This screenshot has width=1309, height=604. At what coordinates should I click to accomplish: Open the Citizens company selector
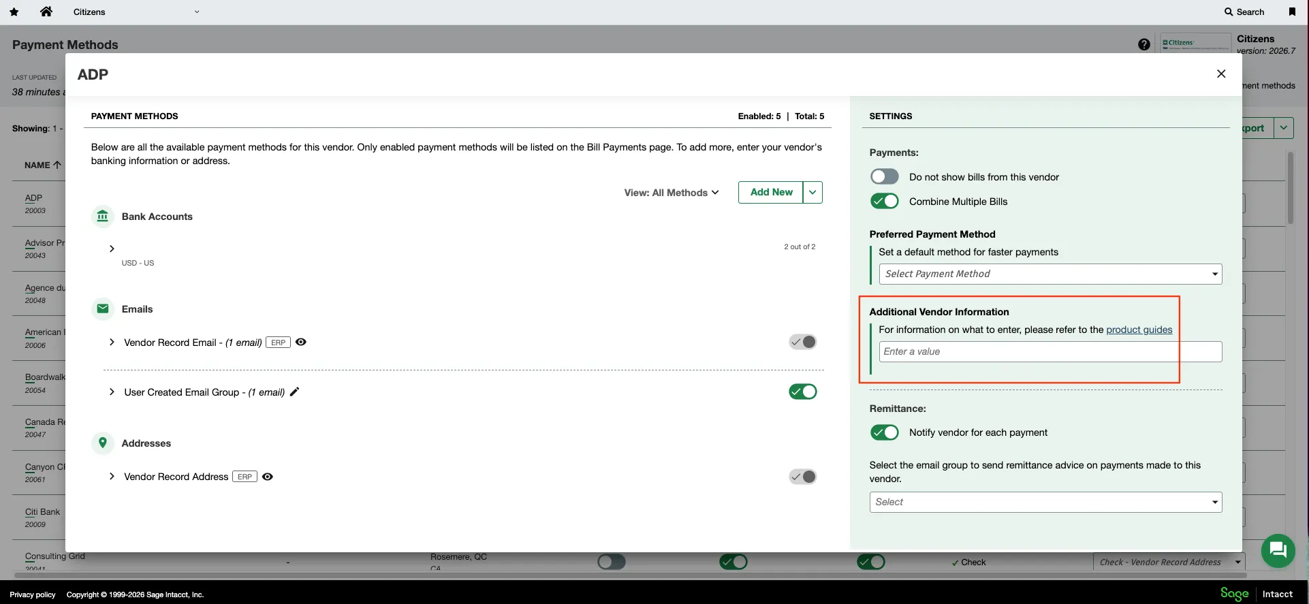tap(136, 12)
